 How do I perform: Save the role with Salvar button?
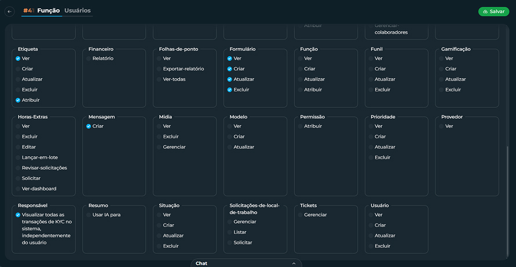click(493, 12)
